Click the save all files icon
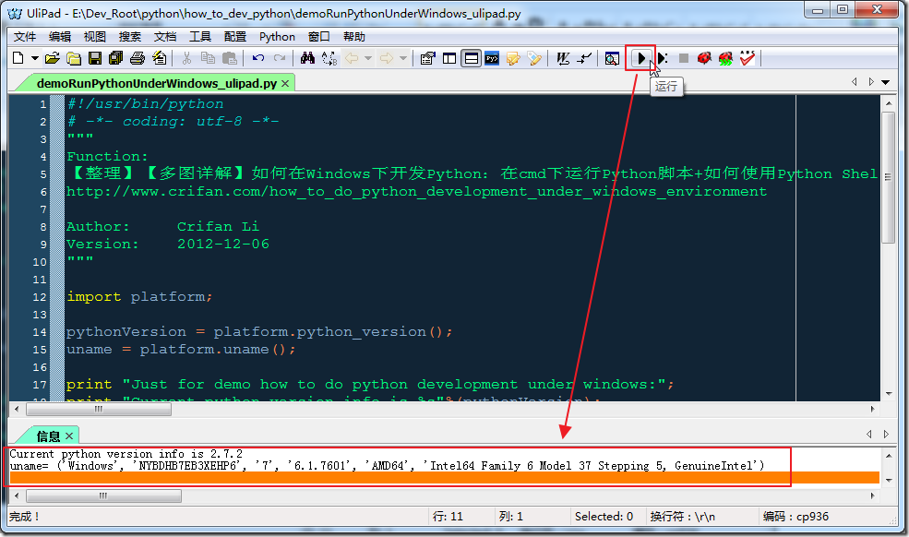 [x=116, y=58]
